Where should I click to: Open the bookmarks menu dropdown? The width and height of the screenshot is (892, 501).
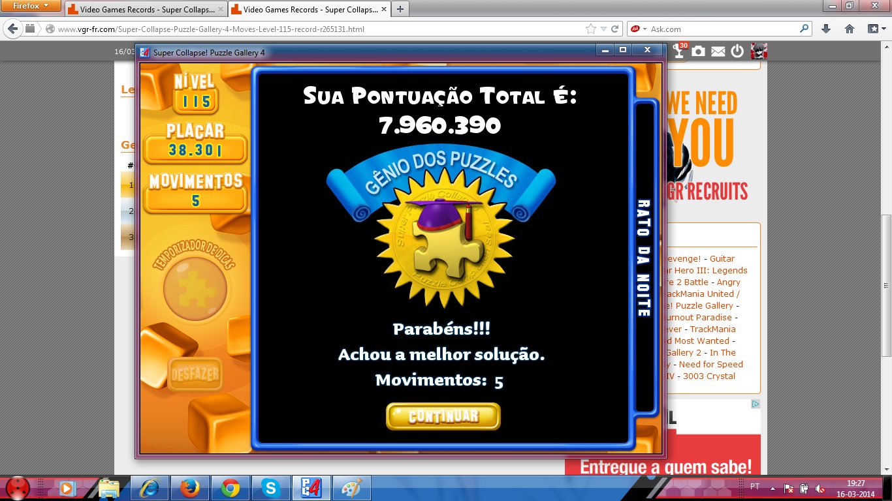876,29
